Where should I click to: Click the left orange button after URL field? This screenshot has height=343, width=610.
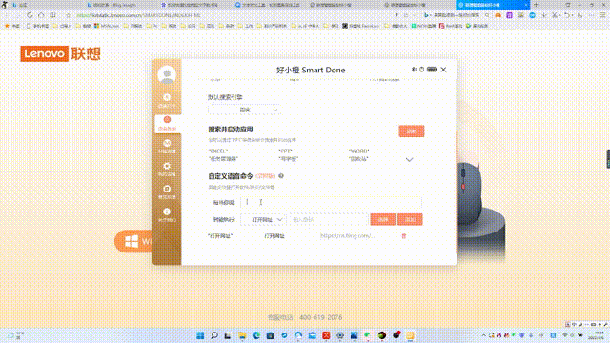[x=383, y=219]
